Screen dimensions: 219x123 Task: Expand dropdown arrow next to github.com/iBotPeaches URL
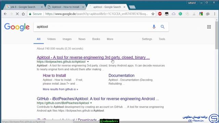coord(91,103)
